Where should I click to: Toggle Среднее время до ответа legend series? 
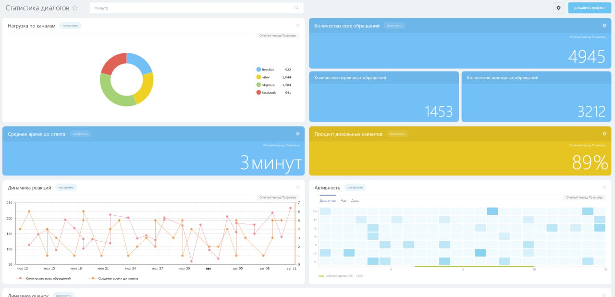(114, 278)
